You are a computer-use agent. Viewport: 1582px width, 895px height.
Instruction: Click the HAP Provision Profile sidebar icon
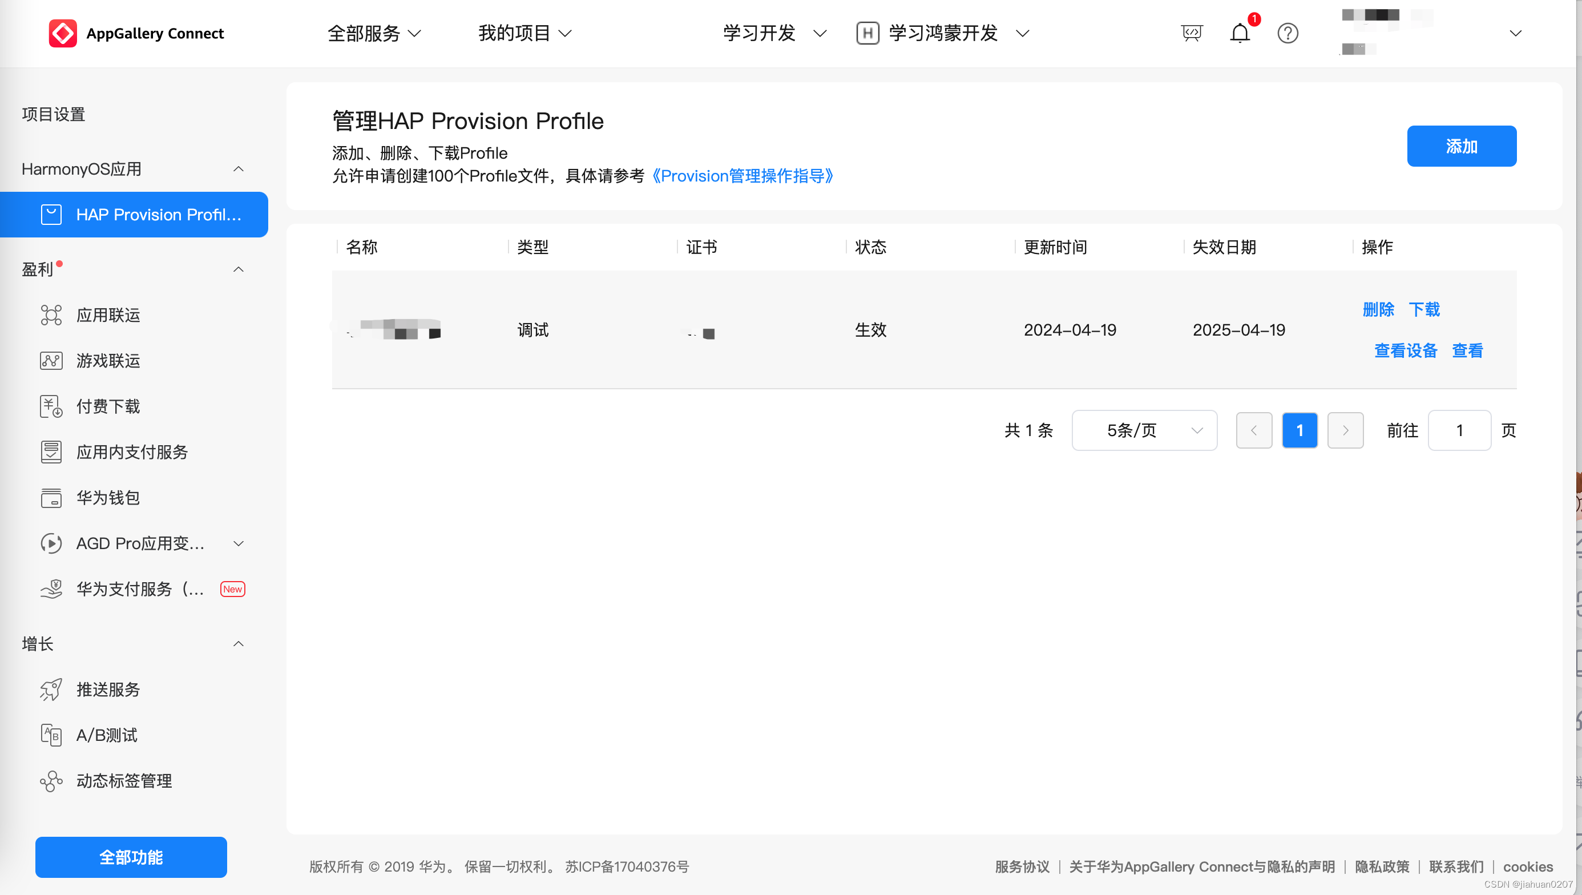point(51,215)
